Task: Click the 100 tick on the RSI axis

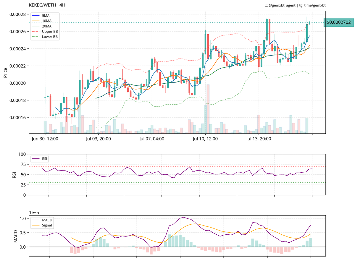Action: tap(22, 154)
